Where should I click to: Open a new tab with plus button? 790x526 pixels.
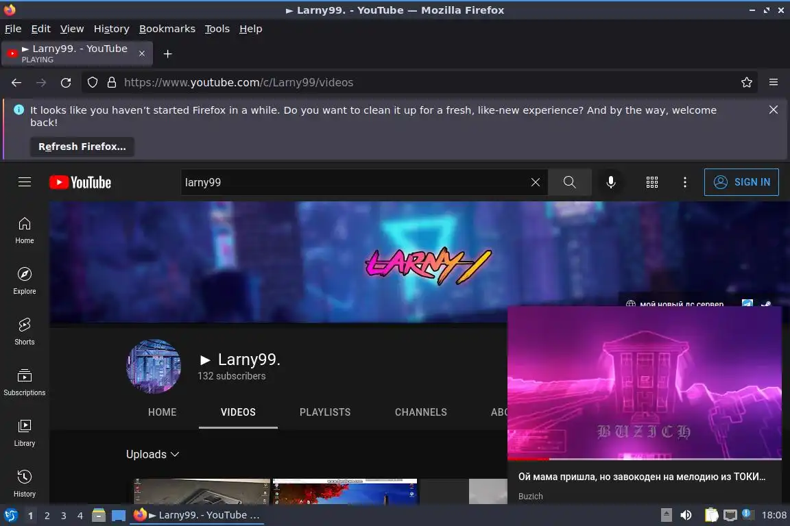168,54
